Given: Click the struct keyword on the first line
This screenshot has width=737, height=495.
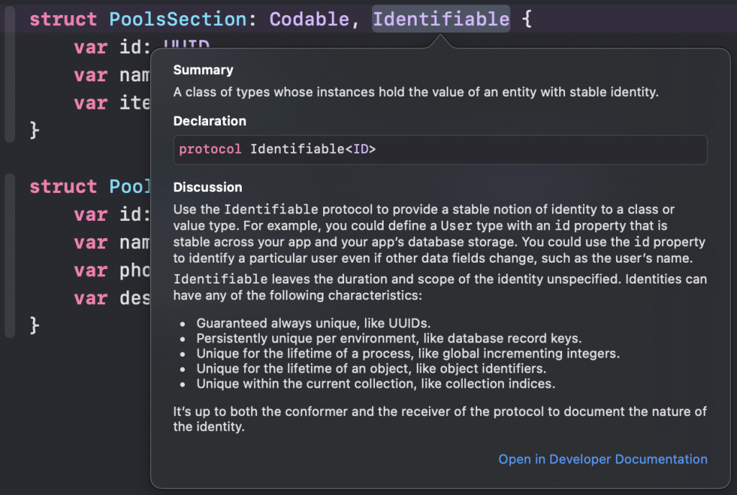Looking at the screenshot, I should click(63, 19).
